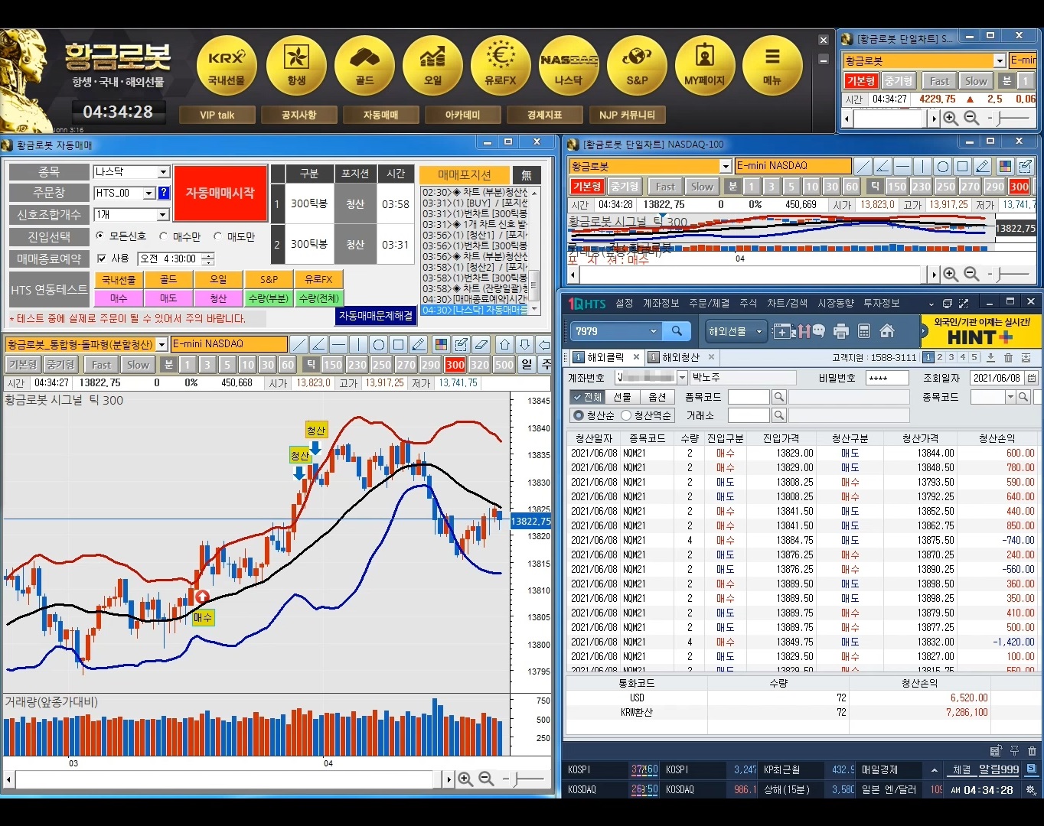Click the pink 청산 HTS test button
The width and height of the screenshot is (1044, 826).
click(219, 298)
